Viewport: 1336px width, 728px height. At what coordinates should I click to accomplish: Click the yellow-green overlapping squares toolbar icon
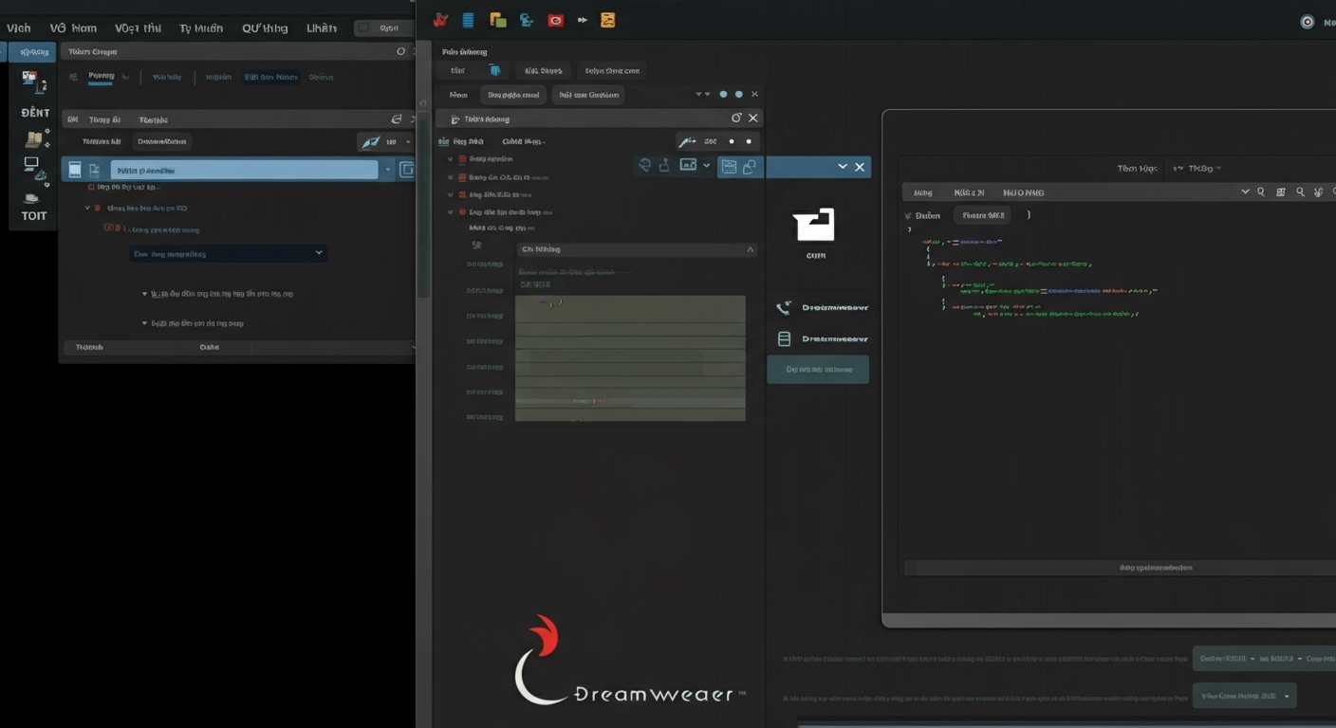point(497,19)
